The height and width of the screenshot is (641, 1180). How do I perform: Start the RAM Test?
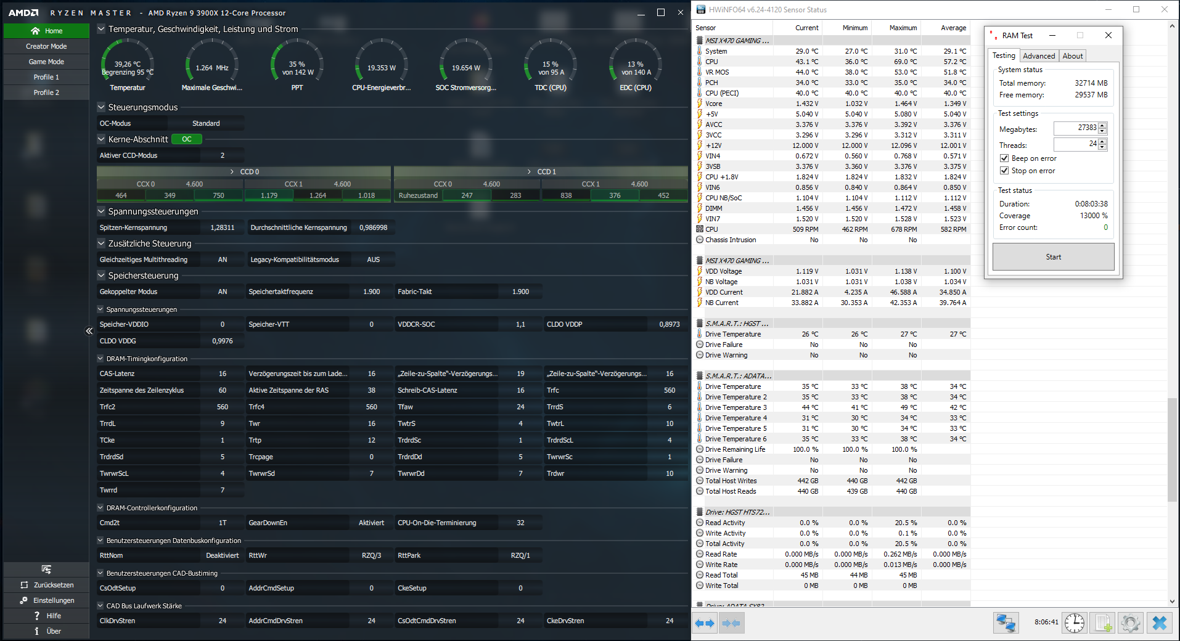pyautogui.click(x=1053, y=257)
